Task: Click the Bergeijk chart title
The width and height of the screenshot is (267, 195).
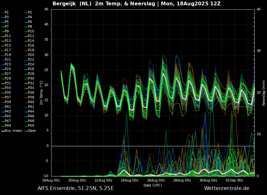Action: [x=137, y=3]
